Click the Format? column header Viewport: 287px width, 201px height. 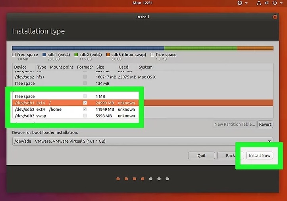pyautogui.click(x=85, y=67)
